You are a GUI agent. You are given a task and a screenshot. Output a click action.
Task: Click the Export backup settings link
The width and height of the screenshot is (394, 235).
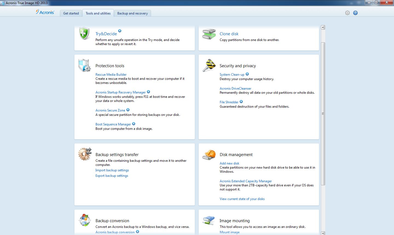(x=112, y=176)
